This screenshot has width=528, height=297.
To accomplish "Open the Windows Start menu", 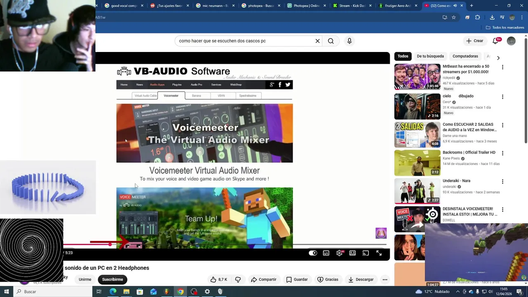I will click(x=6, y=292).
